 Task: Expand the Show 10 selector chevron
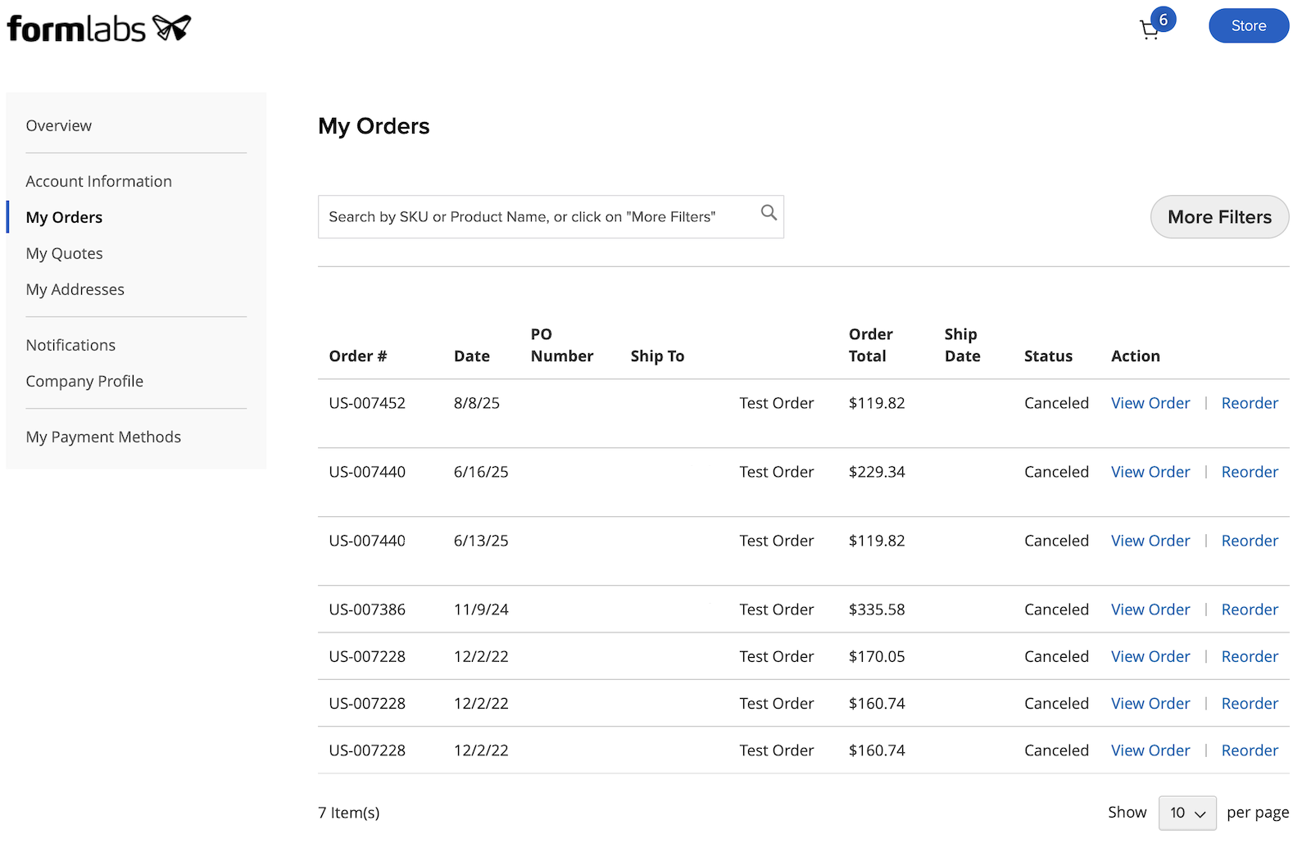pyautogui.click(x=1199, y=813)
